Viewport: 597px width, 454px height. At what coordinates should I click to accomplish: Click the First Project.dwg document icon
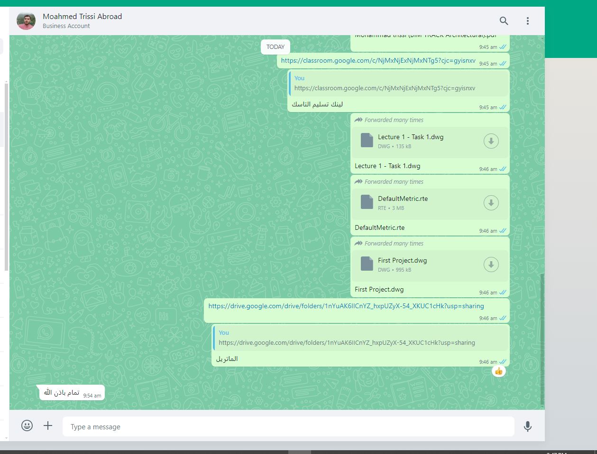pos(367,264)
